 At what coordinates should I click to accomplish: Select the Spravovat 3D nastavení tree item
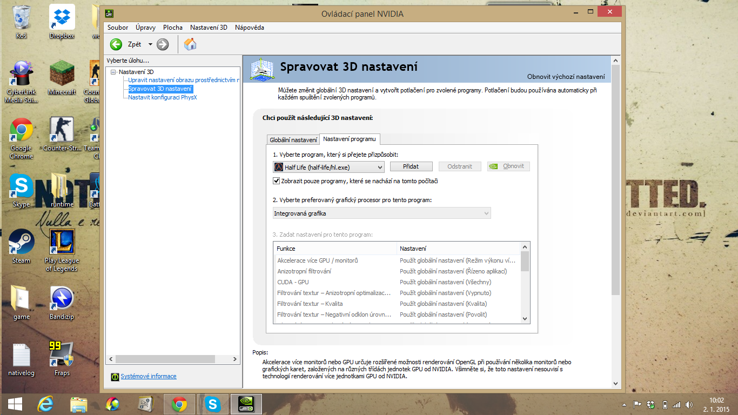coord(160,89)
